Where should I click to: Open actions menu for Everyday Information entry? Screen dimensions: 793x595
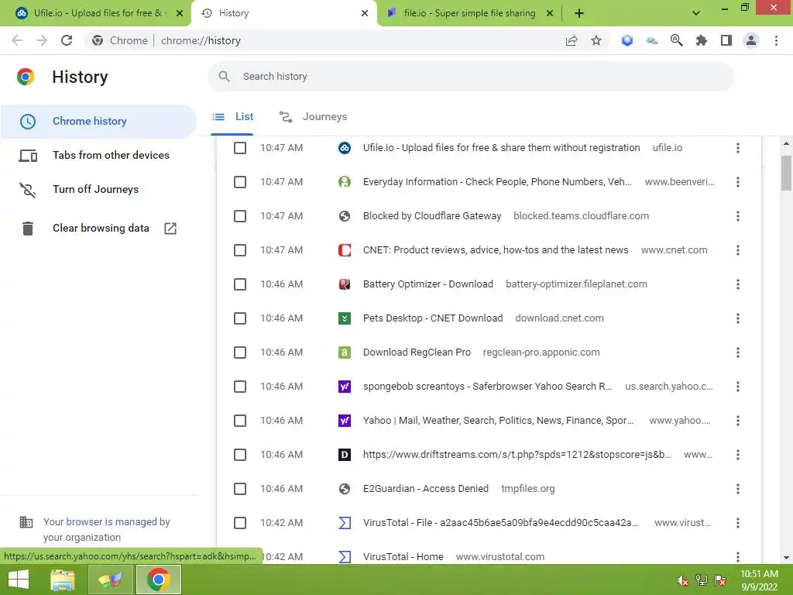pyautogui.click(x=738, y=181)
